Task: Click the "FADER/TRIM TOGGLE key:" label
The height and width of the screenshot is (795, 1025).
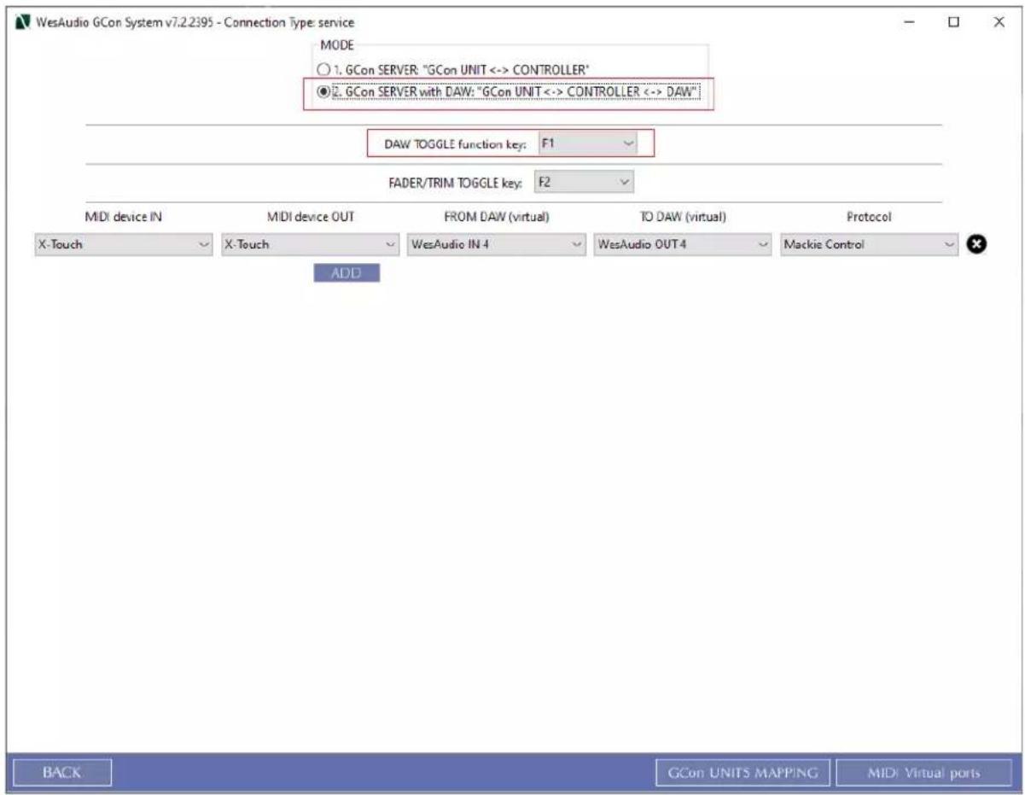Action: click(456, 182)
